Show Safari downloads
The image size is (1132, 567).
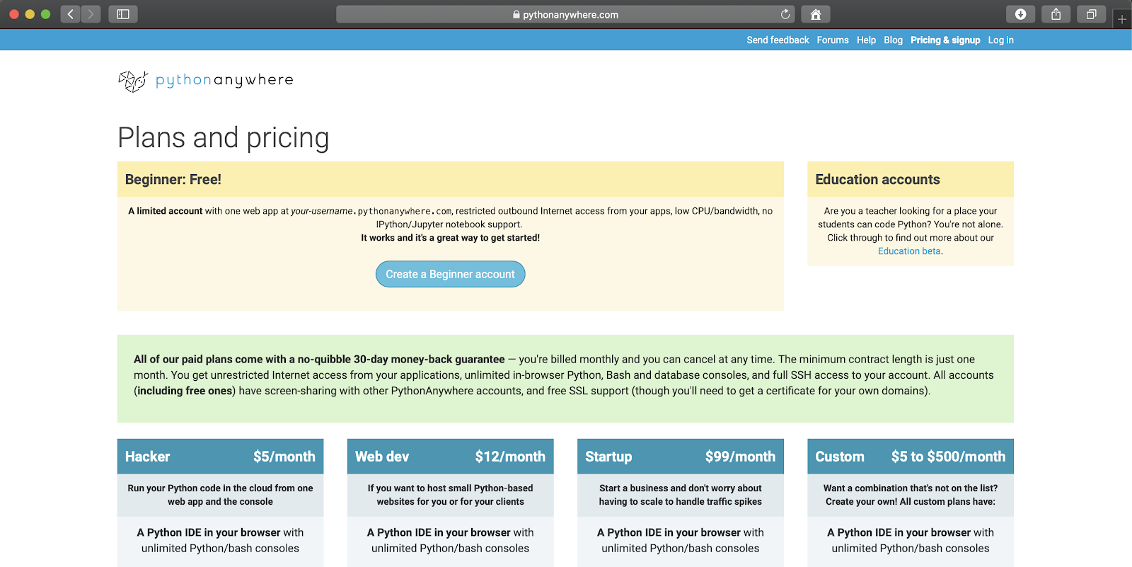coord(1020,14)
